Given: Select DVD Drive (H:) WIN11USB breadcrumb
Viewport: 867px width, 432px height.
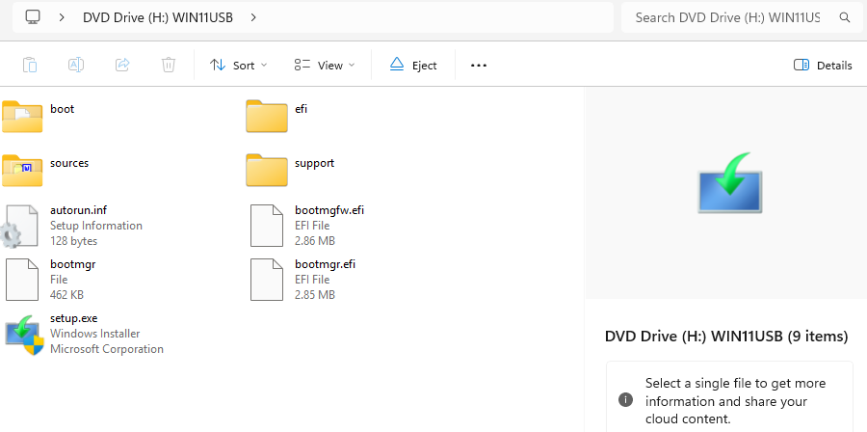Looking at the screenshot, I should [158, 17].
